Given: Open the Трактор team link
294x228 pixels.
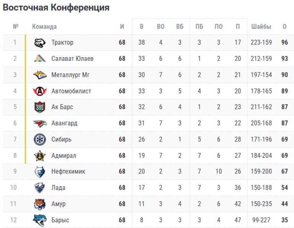Looking at the screenshot, I should [x=63, y=42].
